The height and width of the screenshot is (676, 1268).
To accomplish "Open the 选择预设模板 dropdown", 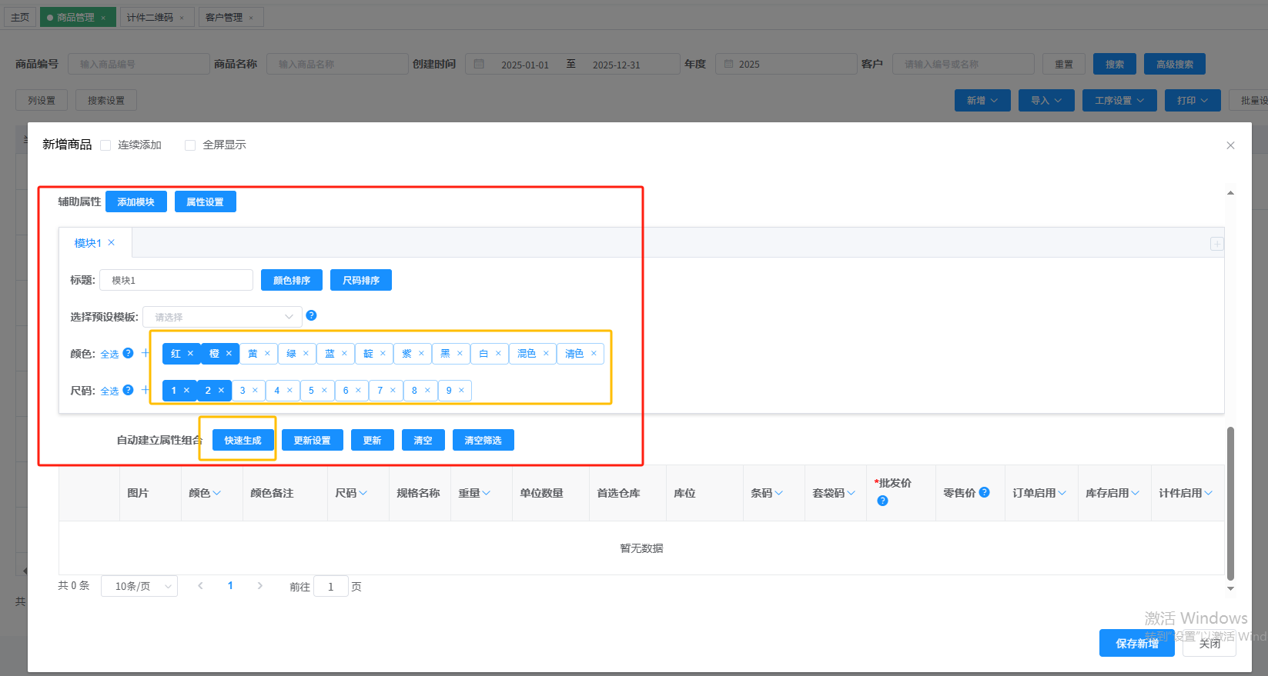I will pos(222,317).
